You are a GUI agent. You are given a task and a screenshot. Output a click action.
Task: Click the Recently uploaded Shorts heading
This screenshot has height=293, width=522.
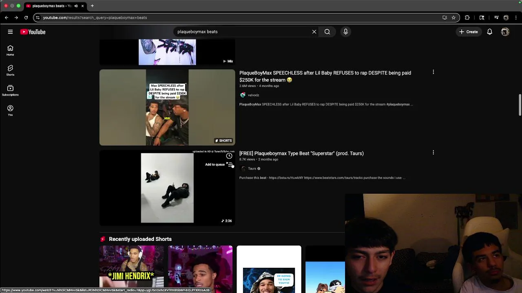pos(140,239)
